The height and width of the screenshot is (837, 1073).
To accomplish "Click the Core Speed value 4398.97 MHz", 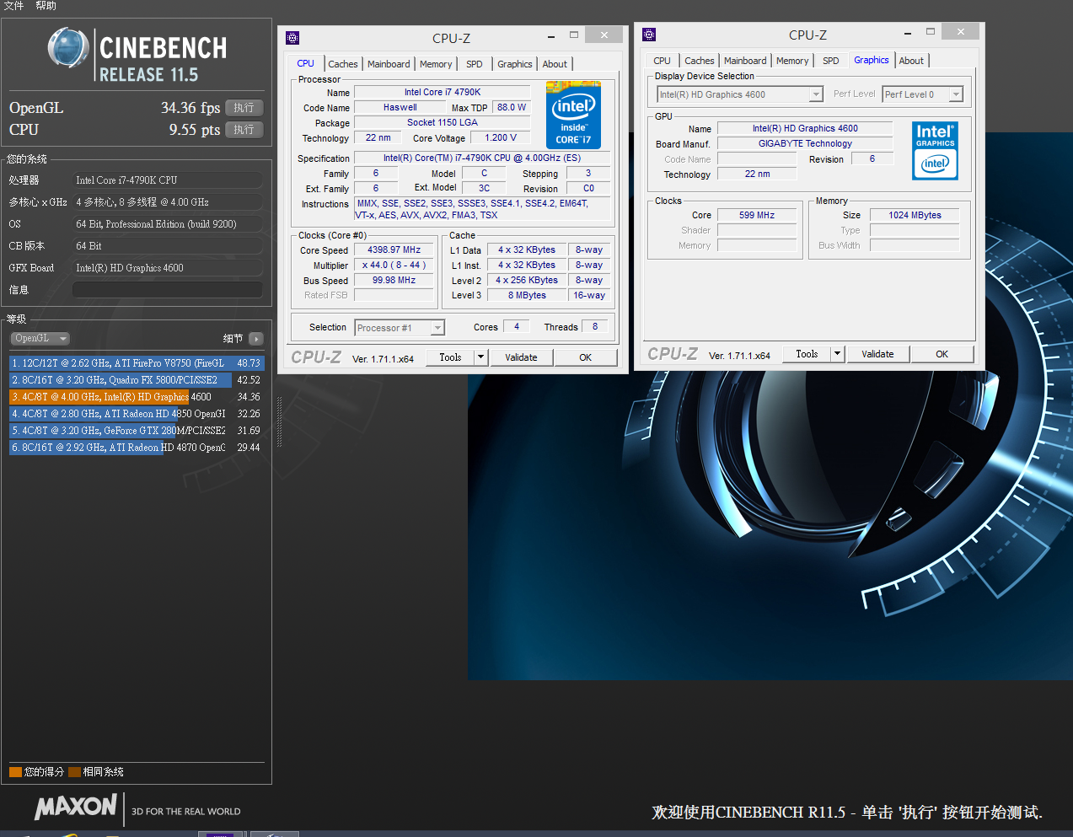I will point(394,249).
